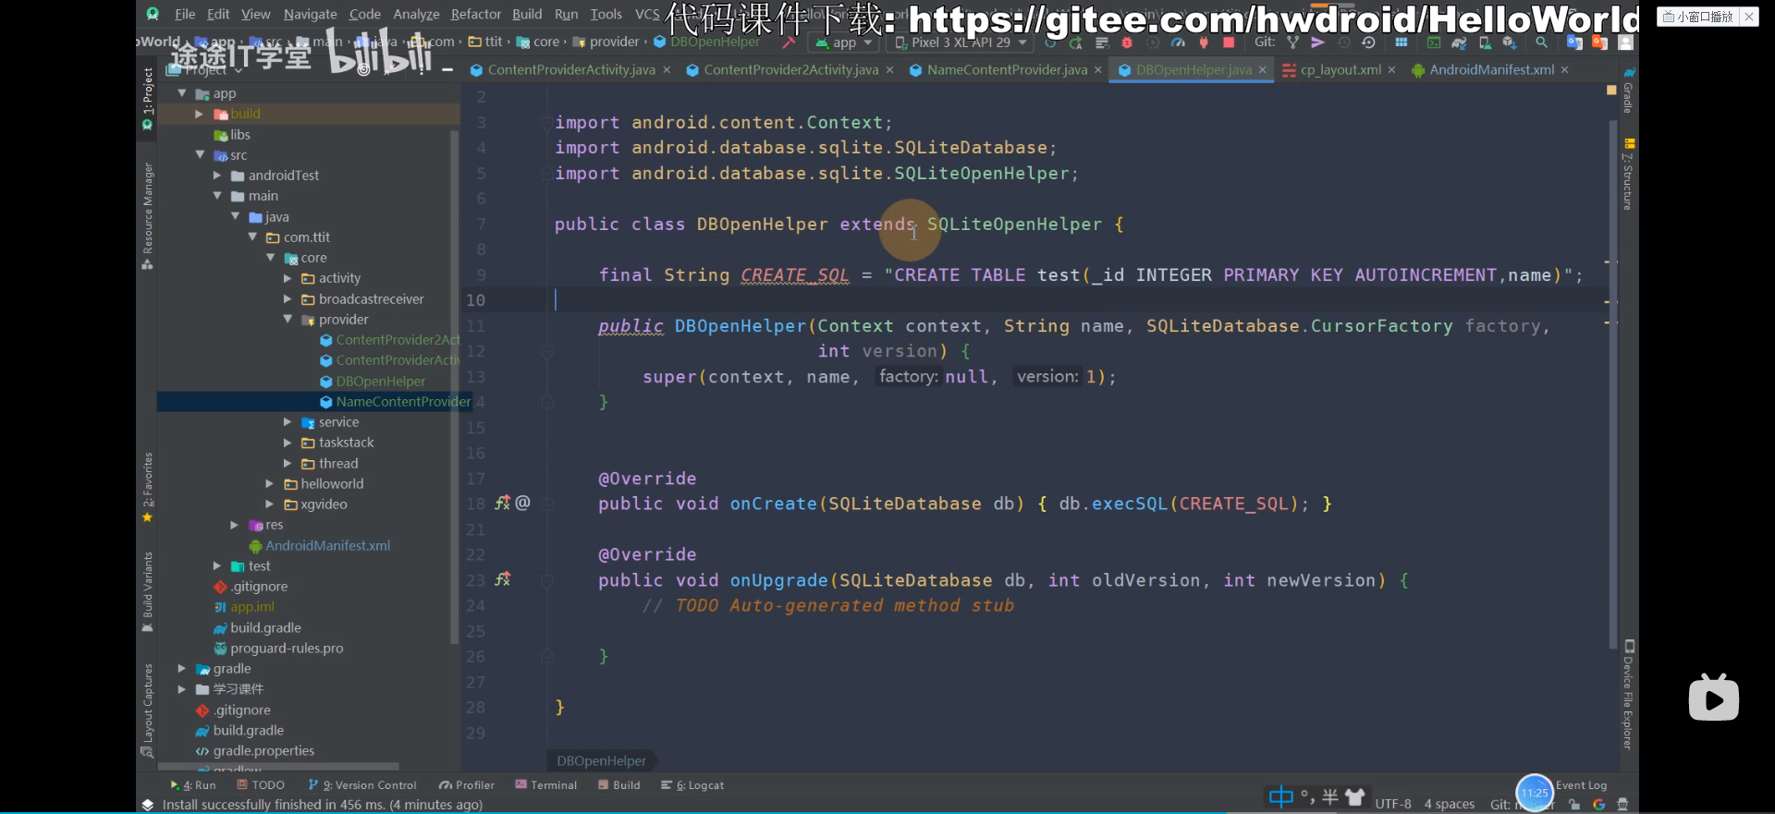The image size is (1775, 814).
Task: Click Attach Debugger to Android Process icon
Action: 1204,43
